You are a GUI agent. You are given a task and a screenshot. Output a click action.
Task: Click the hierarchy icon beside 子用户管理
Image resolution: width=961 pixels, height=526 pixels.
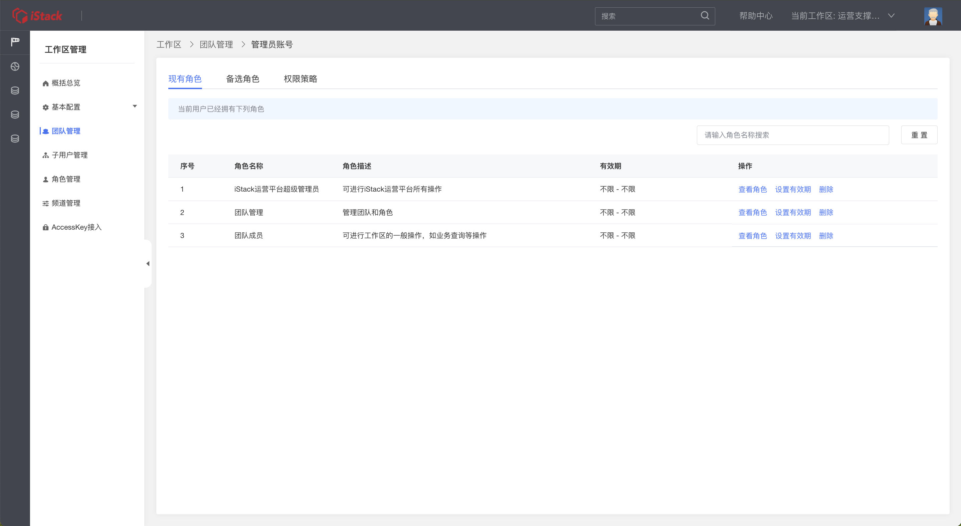click(45, 156)
